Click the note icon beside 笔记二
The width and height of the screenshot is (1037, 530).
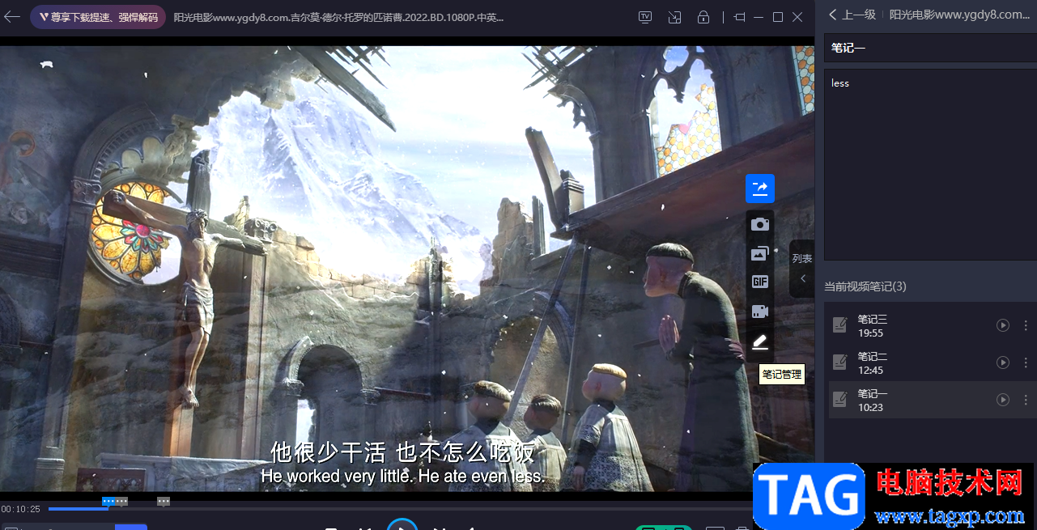pyautogui.click(x=840, y=363)
